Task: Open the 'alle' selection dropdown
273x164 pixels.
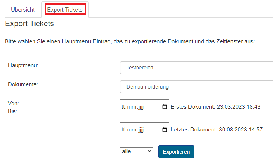Action: coord(136,151)
